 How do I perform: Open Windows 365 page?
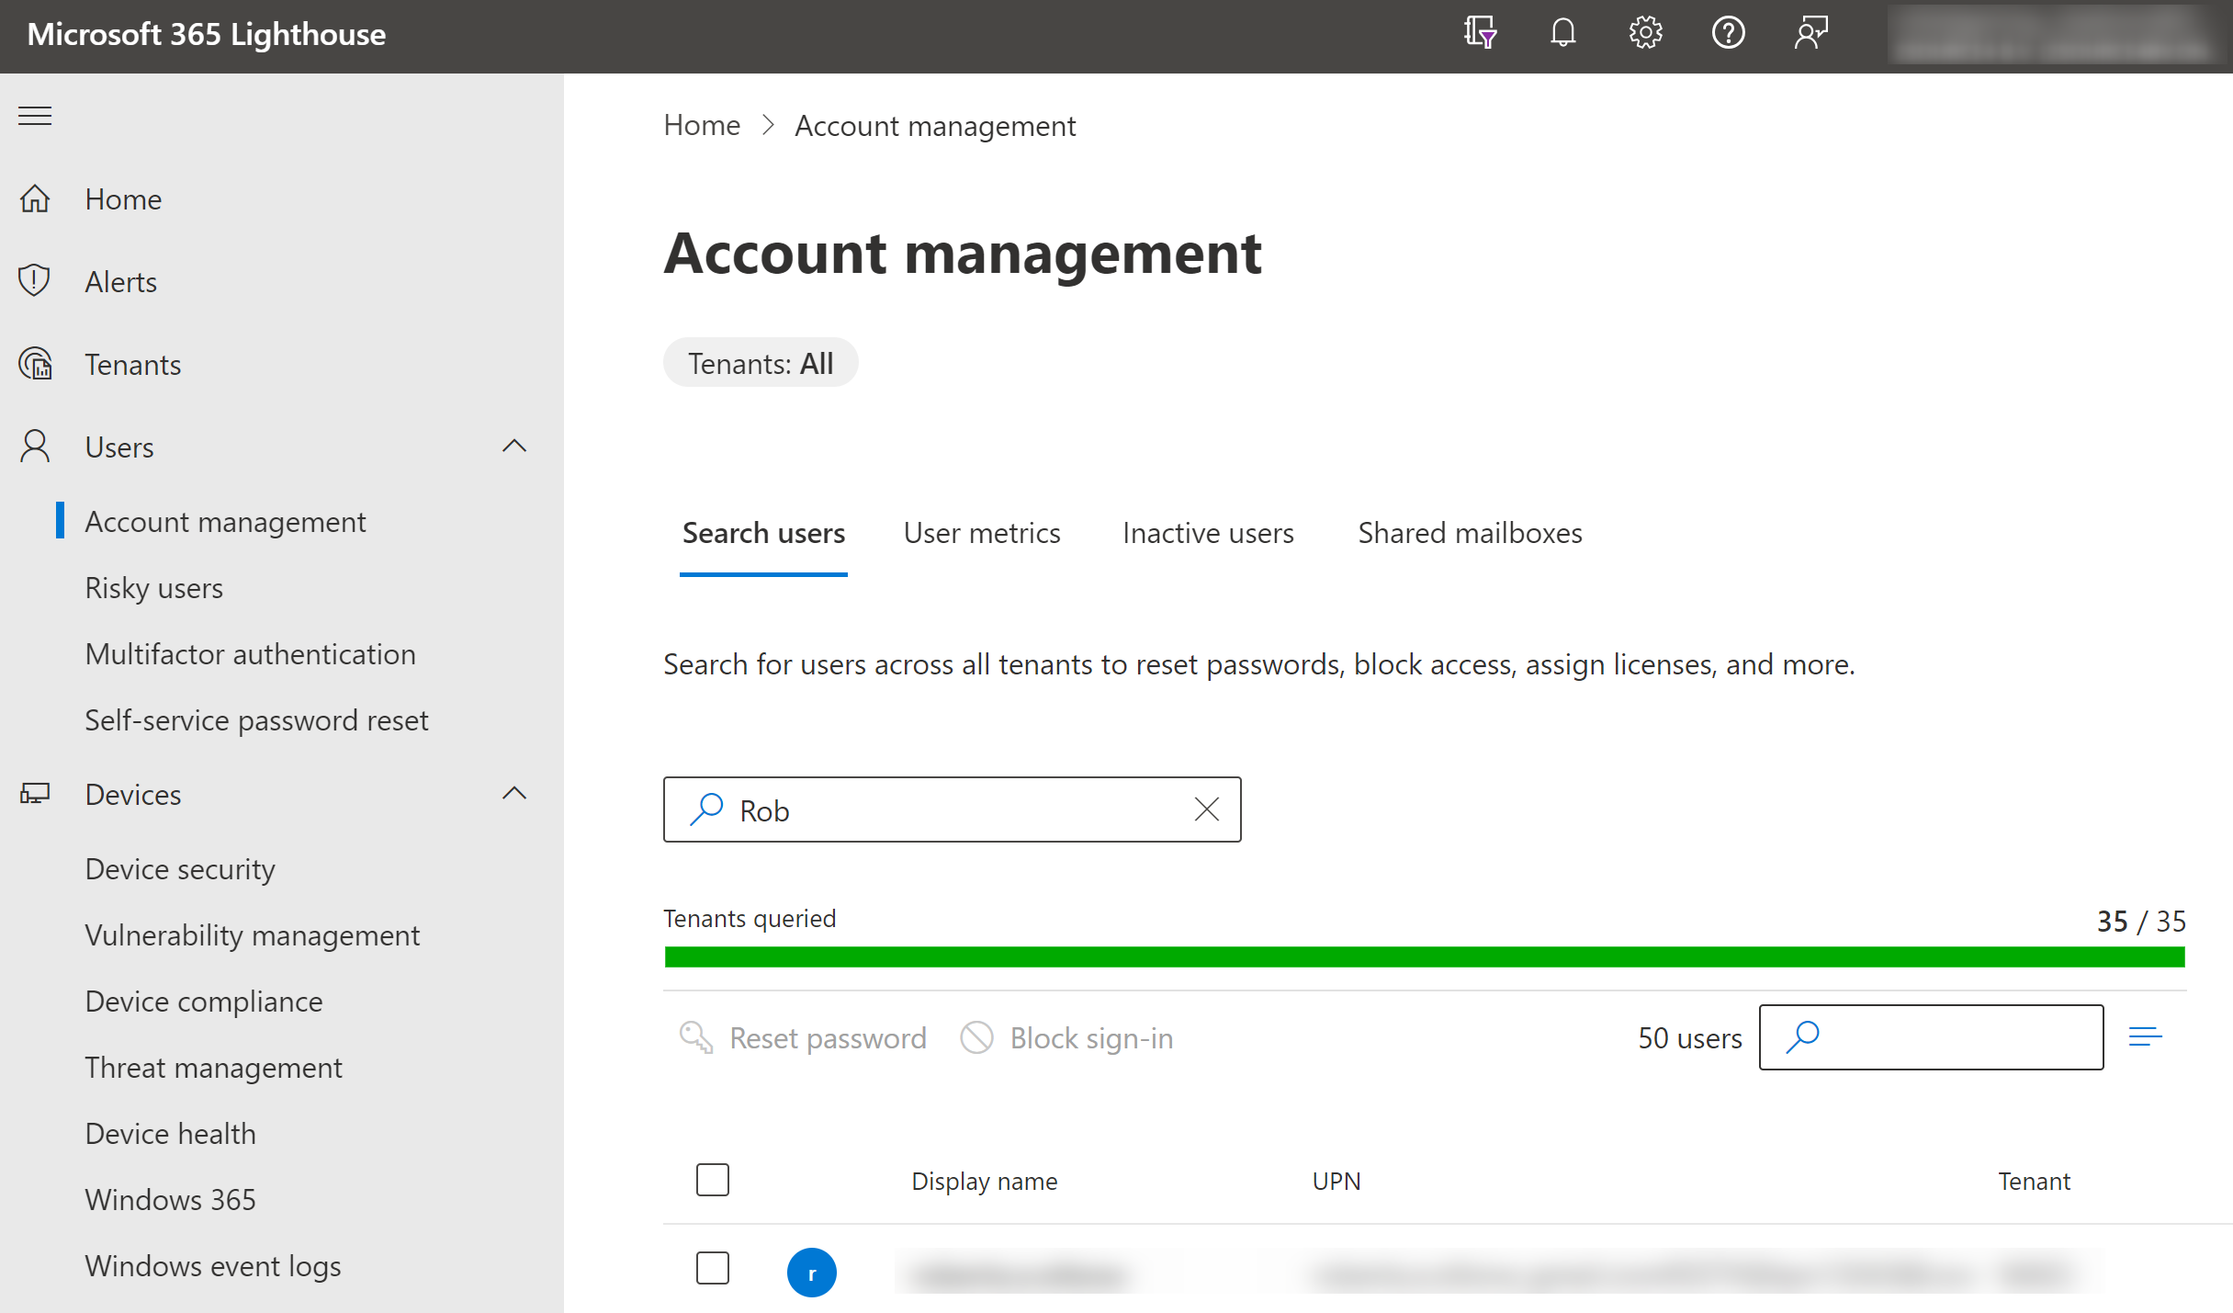point(170,1200)
